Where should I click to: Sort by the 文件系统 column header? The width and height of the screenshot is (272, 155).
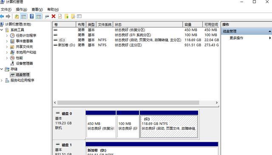[105, 25]
